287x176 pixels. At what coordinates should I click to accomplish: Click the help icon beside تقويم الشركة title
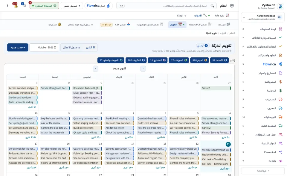[x=206, y=46]
